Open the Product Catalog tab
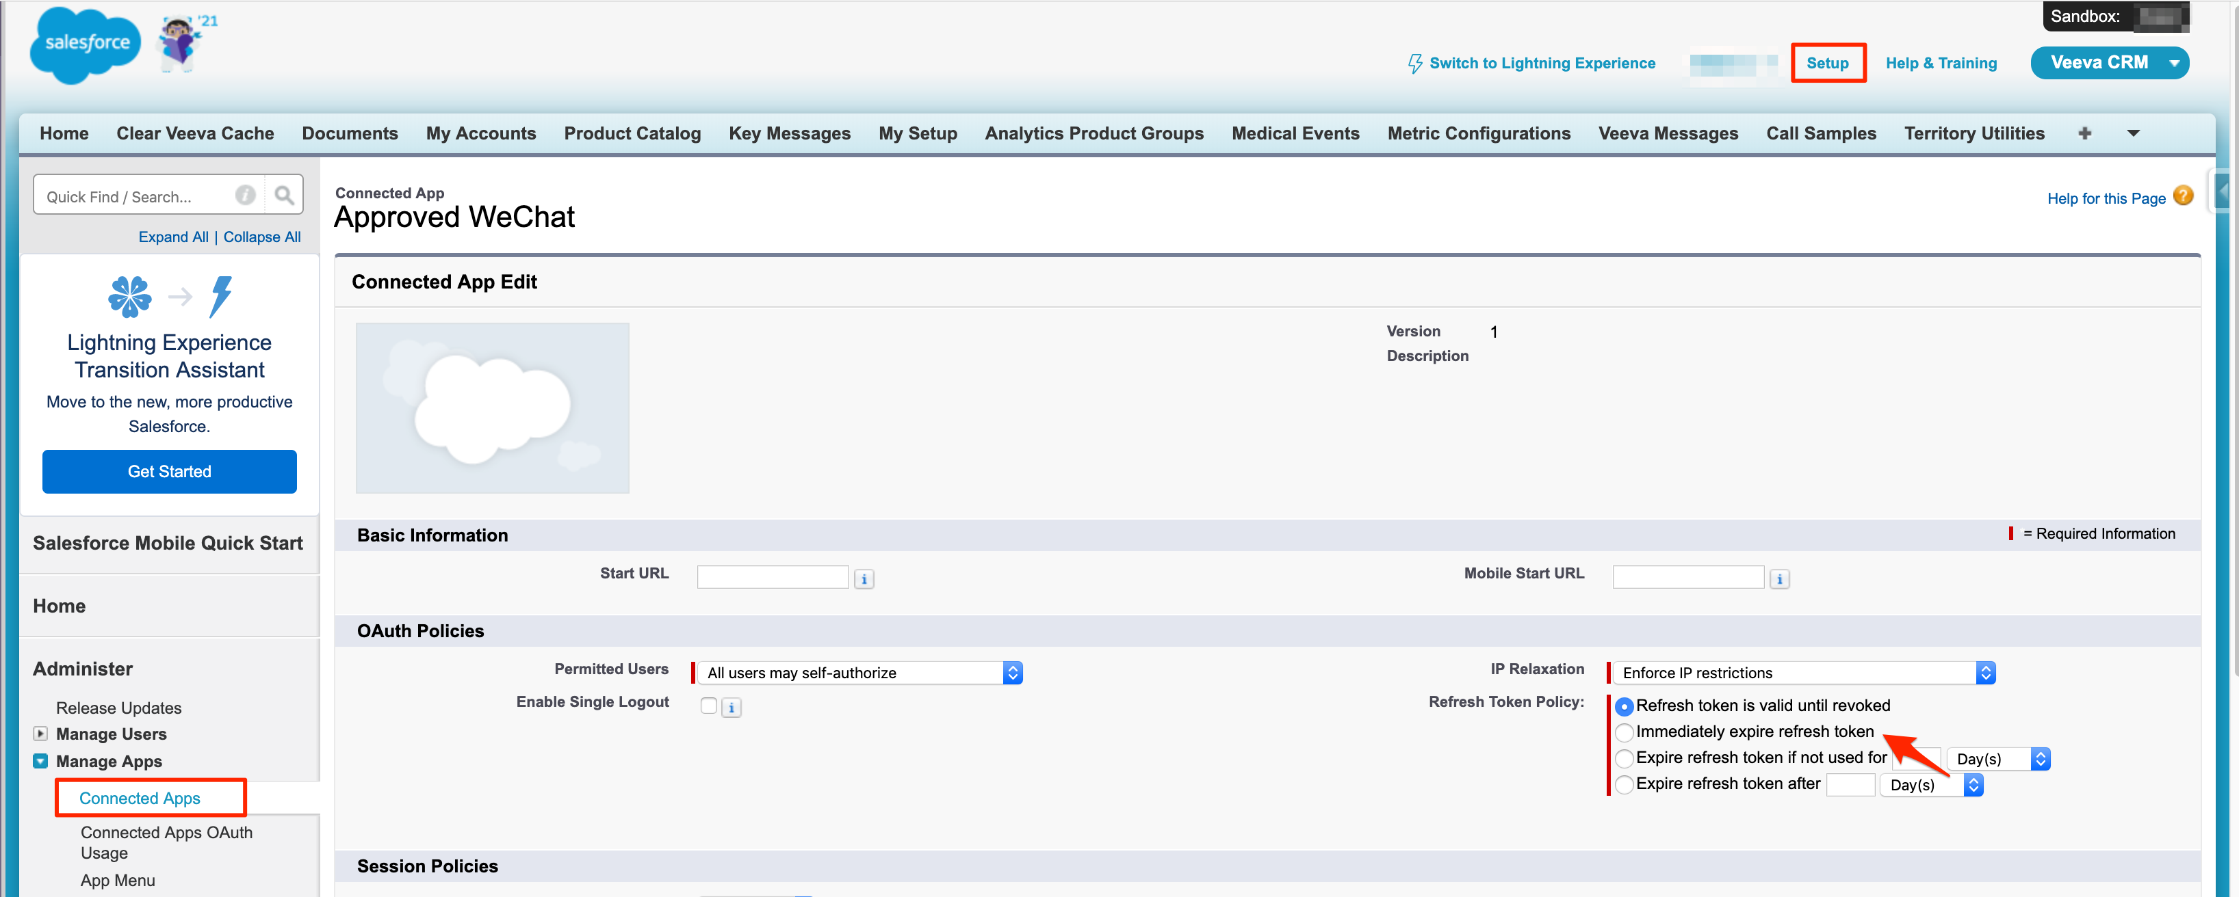This screenshot has height=897, width=2239. point(632,133)
